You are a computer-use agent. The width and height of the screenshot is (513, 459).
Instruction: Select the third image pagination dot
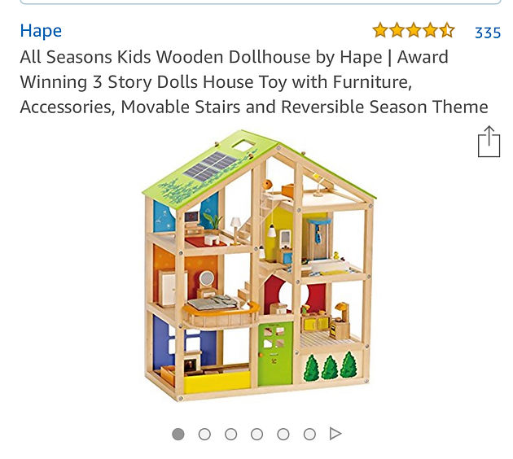pos(230,434)
